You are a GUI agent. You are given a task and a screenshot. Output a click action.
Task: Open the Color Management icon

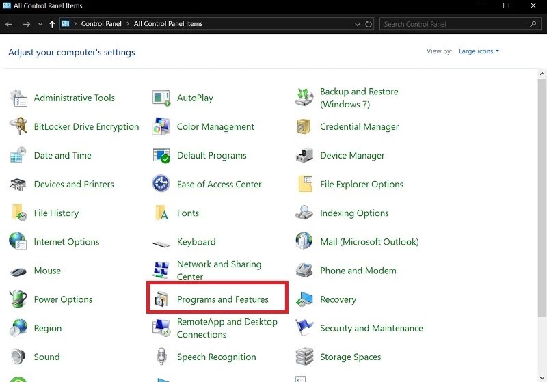[161, 126]
